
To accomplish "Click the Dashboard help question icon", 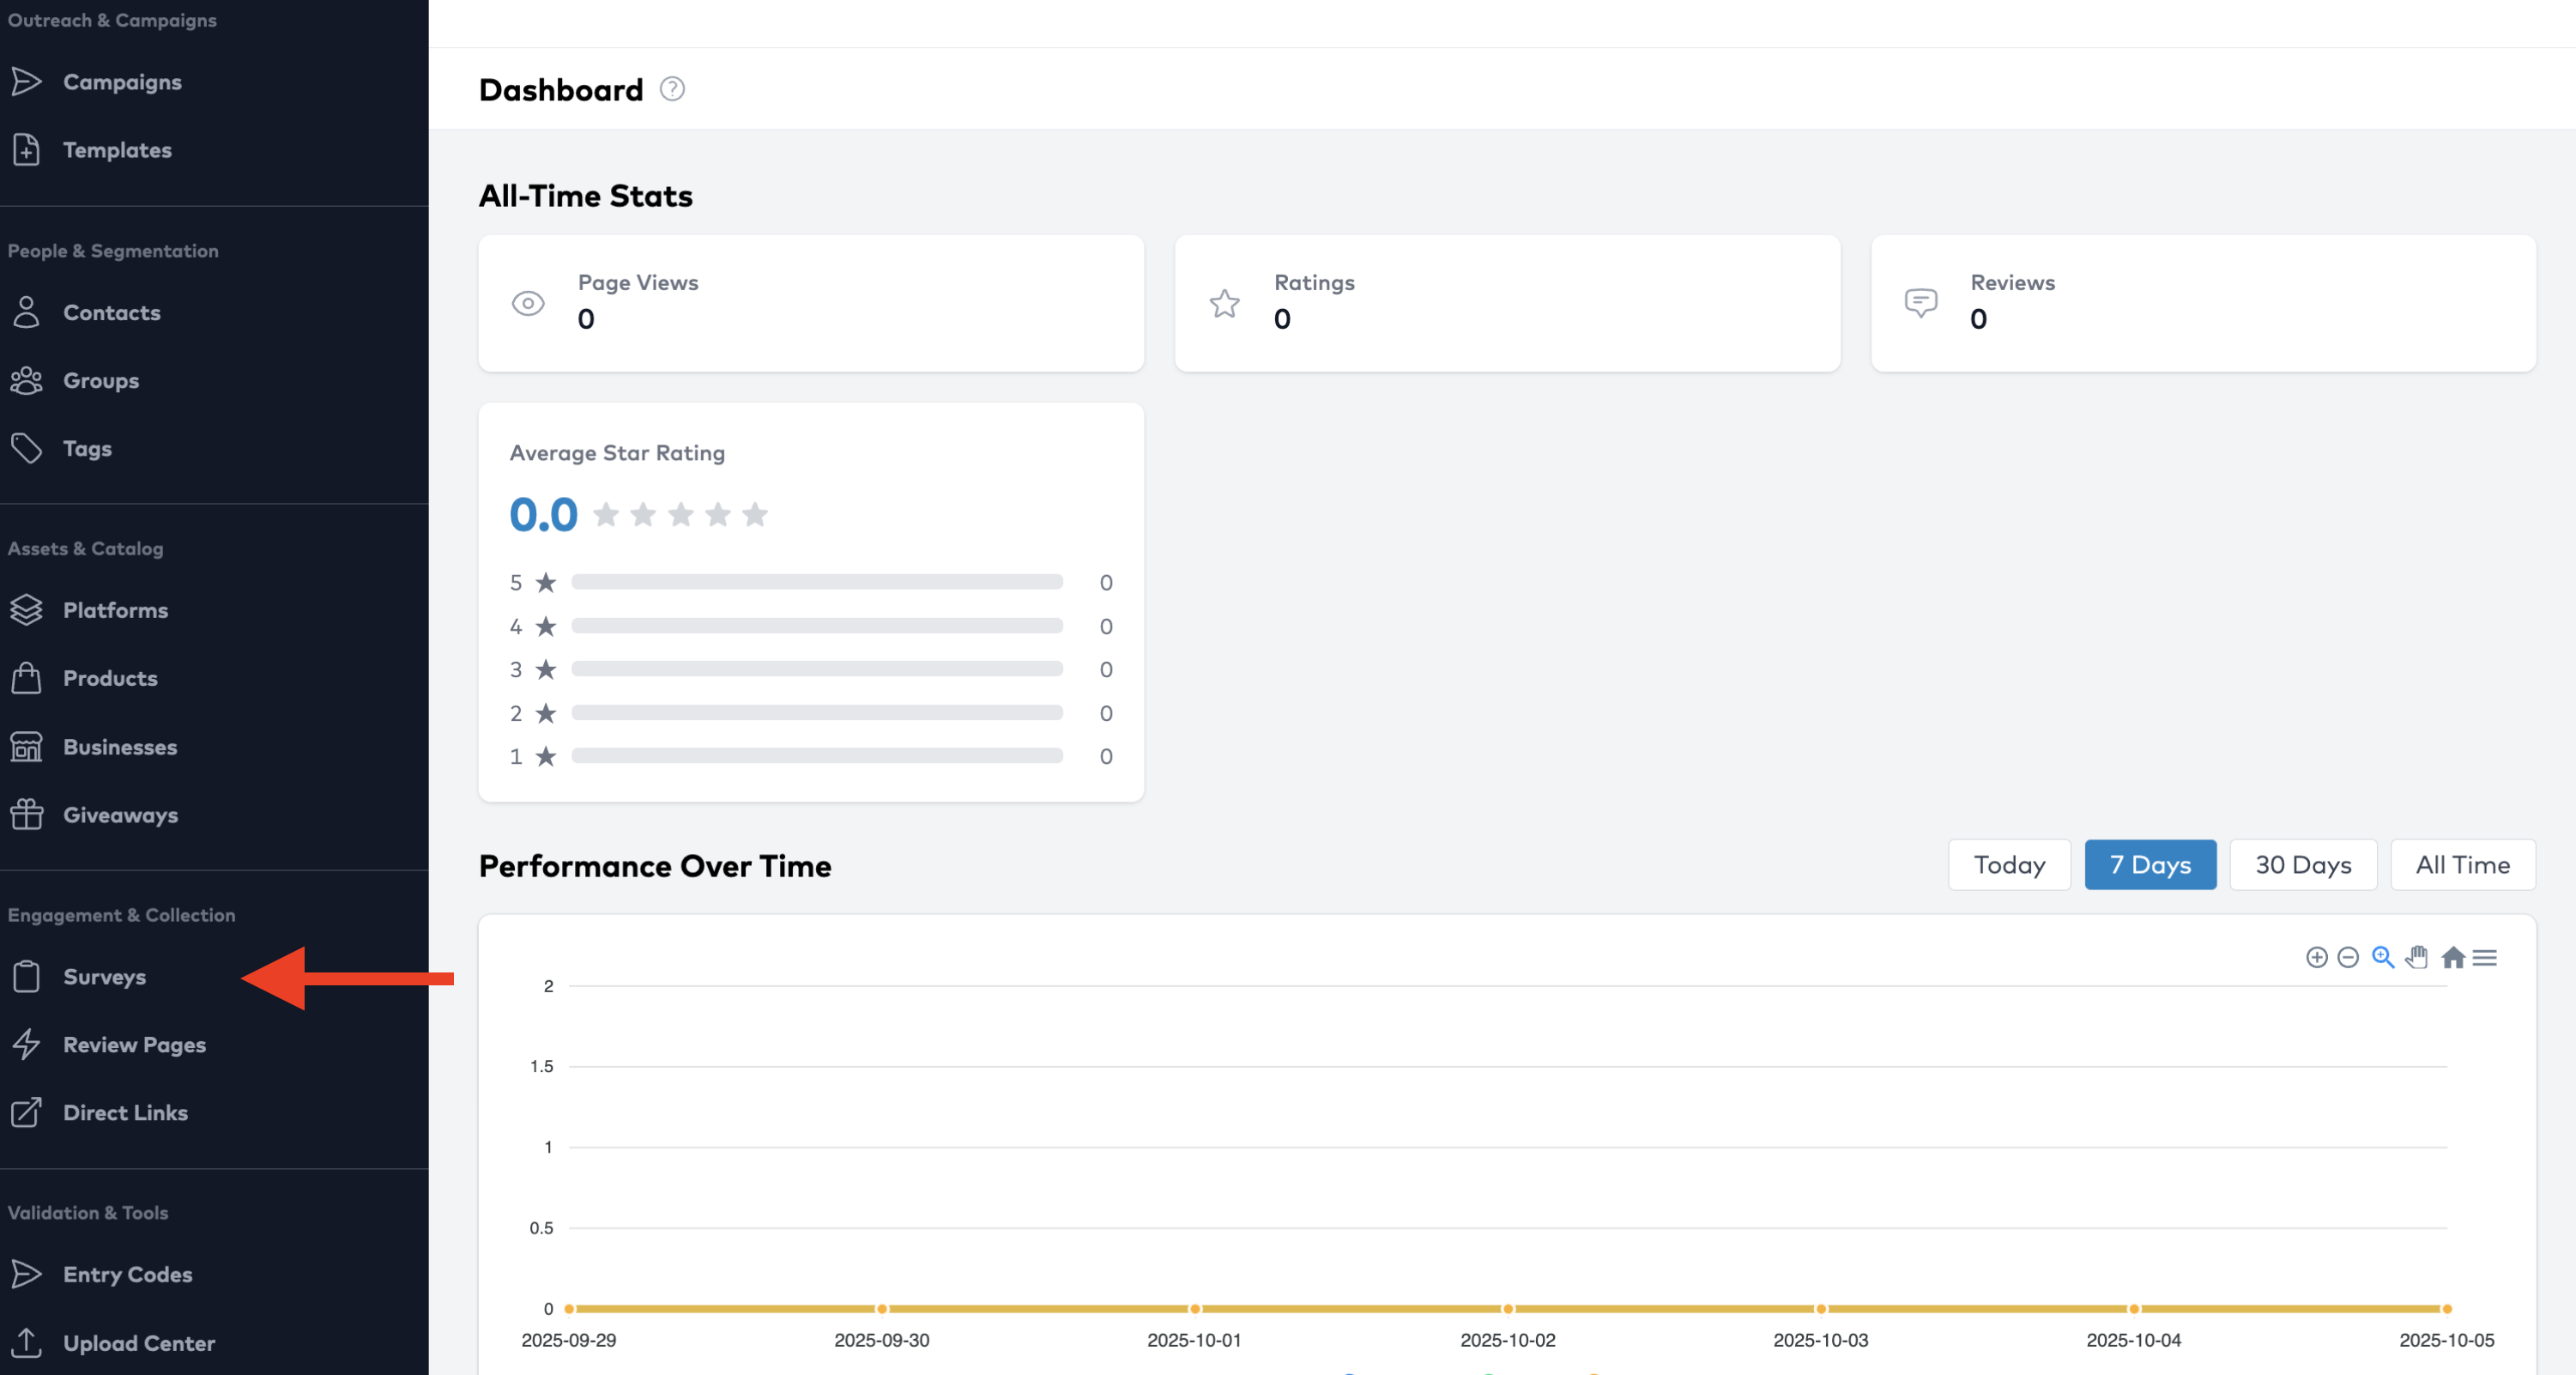I will (672, 89).
